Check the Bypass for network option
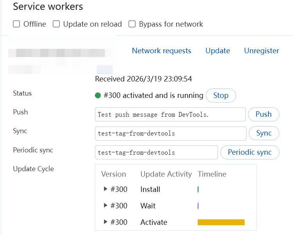Screen dimensions: 293x235 click(132, 24)
